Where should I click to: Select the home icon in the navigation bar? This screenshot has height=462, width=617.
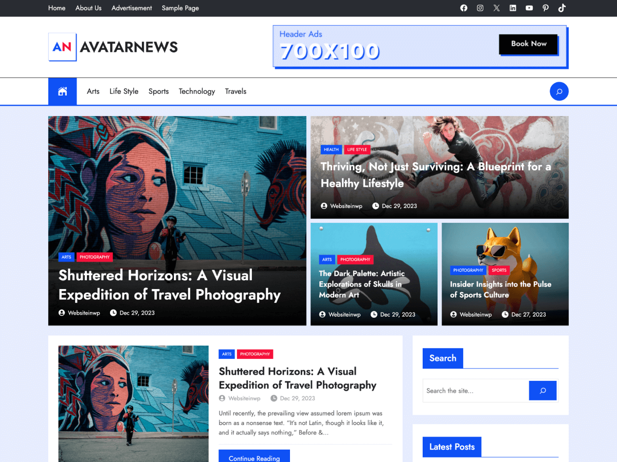click(x=62, y=91)
